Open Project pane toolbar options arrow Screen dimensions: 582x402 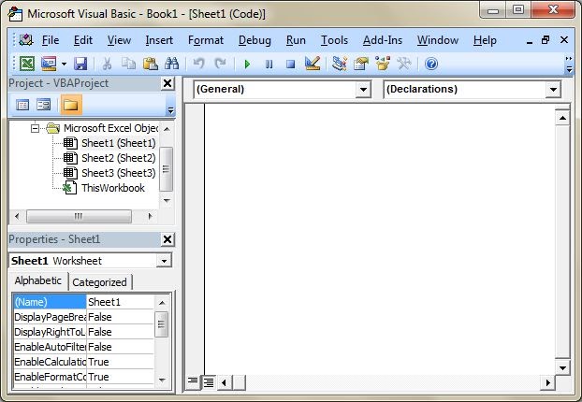click(x=170, y=109)
